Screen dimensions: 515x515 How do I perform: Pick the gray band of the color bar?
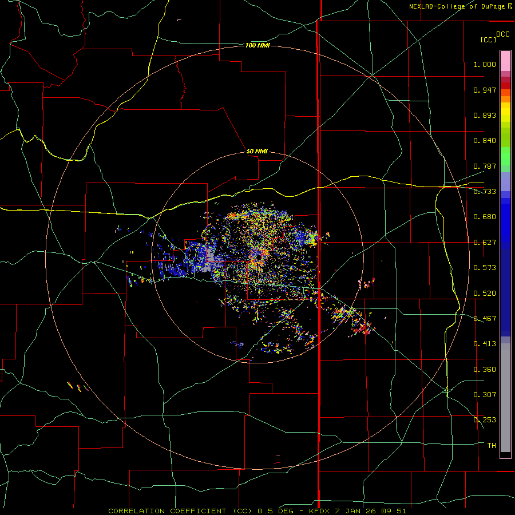pos(505,398)
